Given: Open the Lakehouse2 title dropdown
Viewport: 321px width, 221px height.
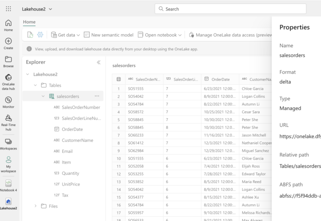Looking at the screenshot, I should click(x=37, y=9).
